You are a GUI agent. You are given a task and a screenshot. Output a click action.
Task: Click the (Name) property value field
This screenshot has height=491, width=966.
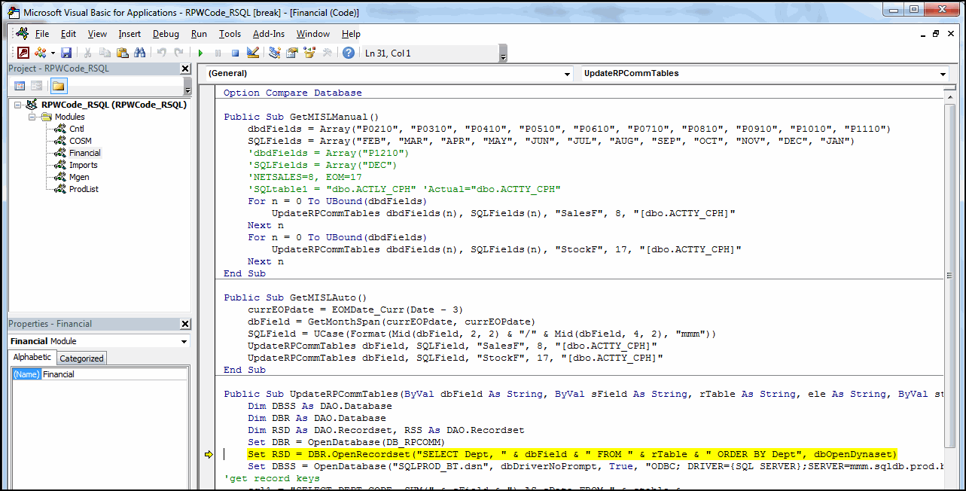point(114,374)
